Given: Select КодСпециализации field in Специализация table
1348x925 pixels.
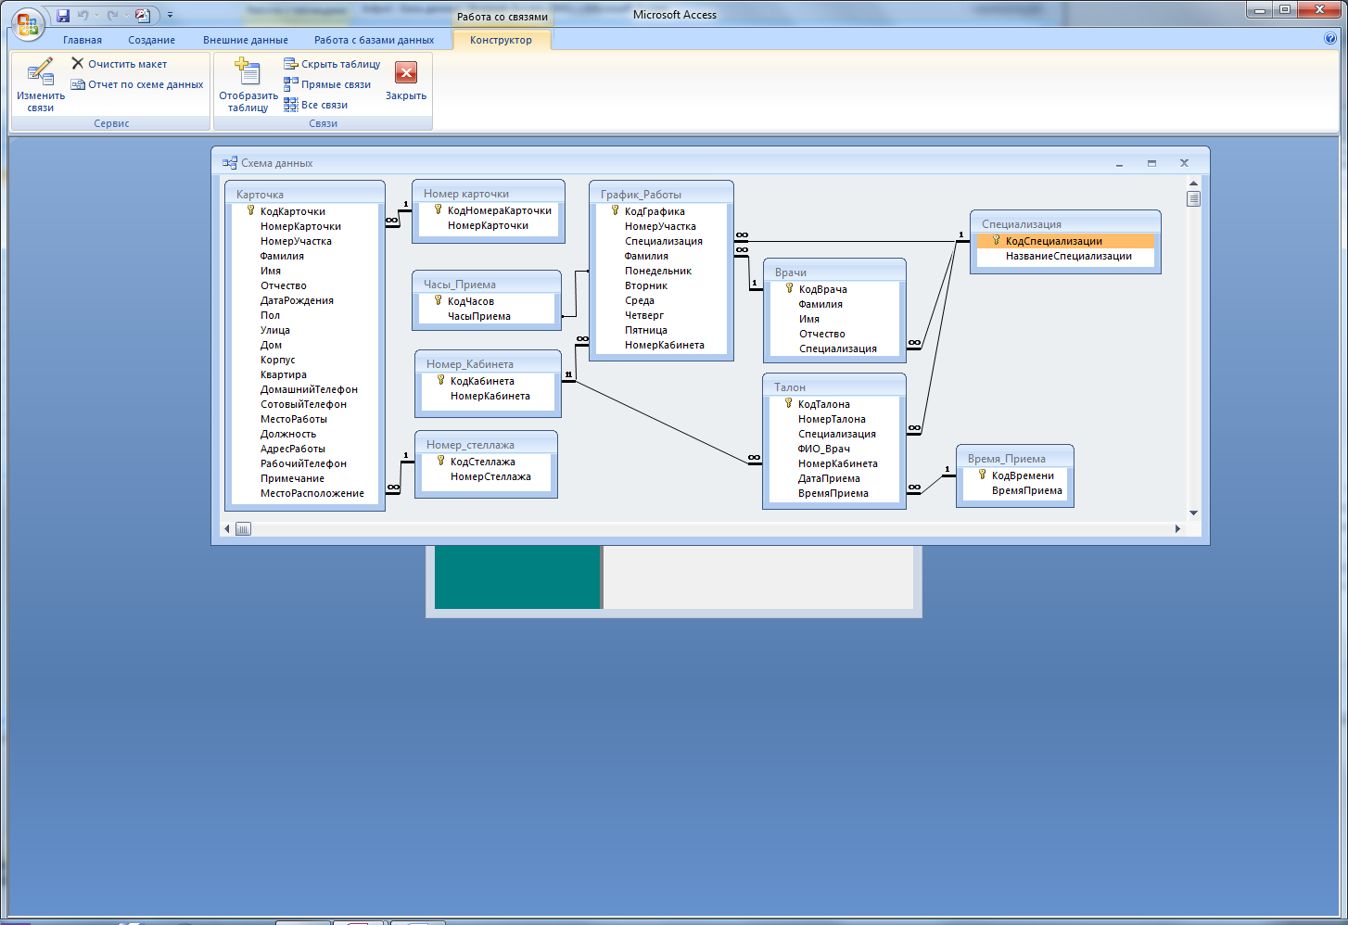Looking at the screenshot, I should coord(1054,241).
